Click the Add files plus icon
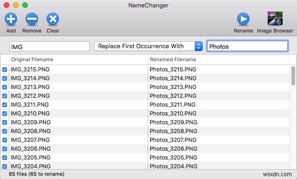Image resolution: width=297 pixels, height=179 pixels. pyautogui.click(x=11, y=19)
